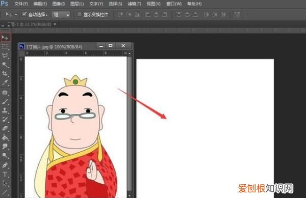Screen dimensions: 306x198
Task: Click scroll-down arrow in 1寸照片.jpg window
Action: 130,195
